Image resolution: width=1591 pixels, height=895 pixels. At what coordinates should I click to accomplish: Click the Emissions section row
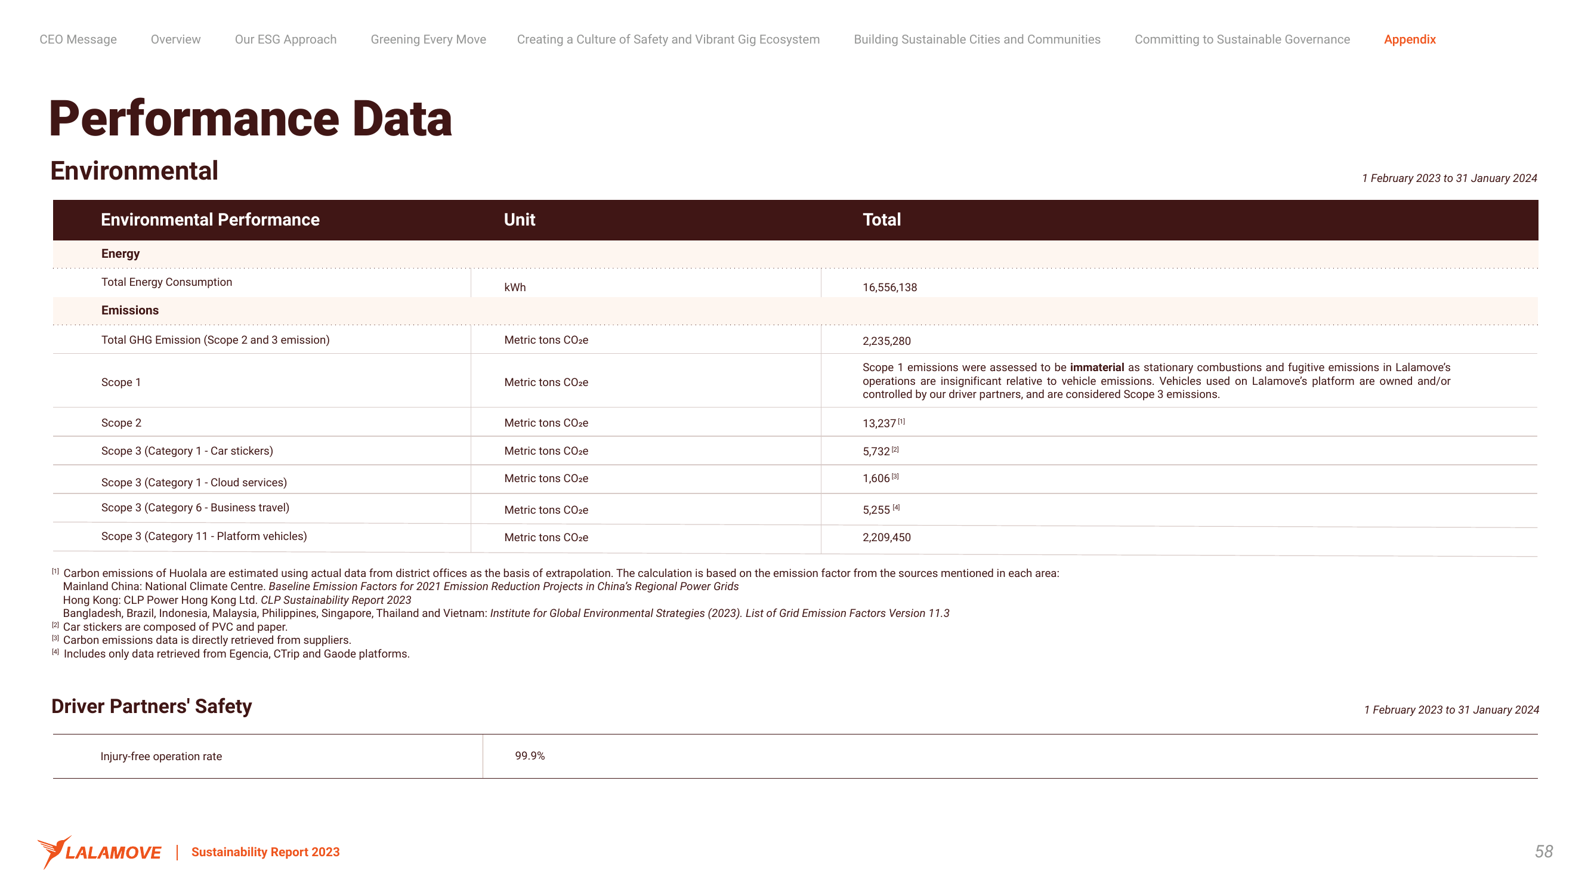[796, 311]
